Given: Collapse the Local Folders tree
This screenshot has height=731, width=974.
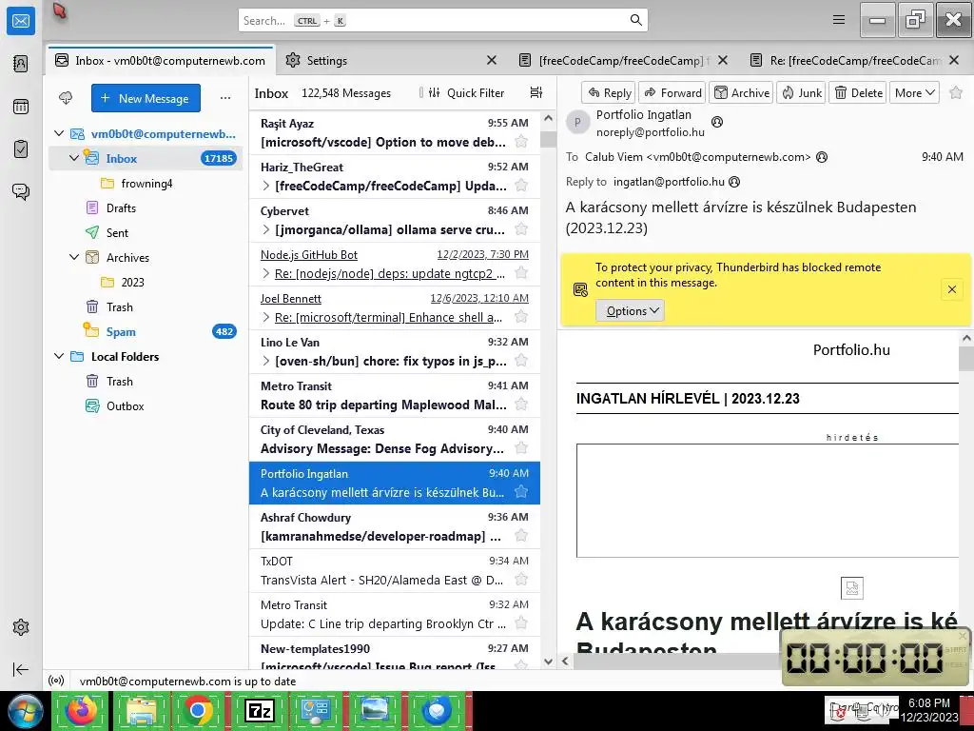Looking at the screenshot, I should 59,356.
